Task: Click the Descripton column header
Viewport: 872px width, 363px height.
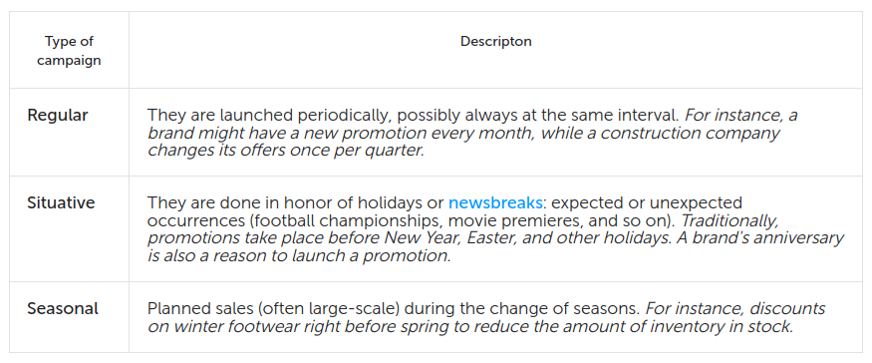Action: click(496, 41)
